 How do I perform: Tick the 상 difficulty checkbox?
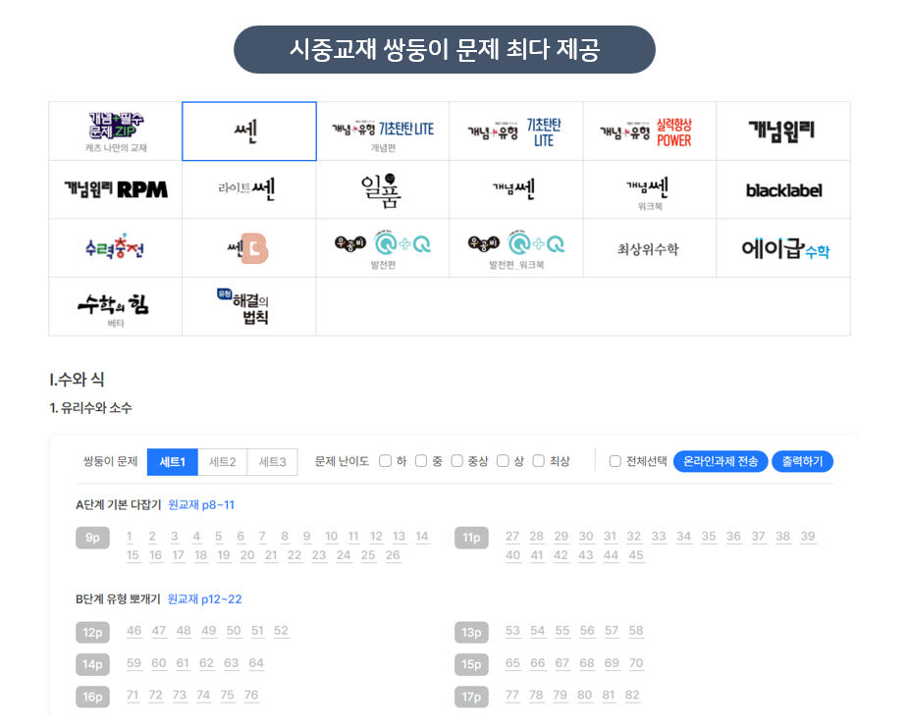(x=504, y=461)
